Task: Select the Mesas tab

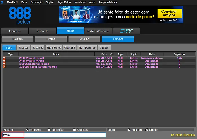Action: point(70,31)
